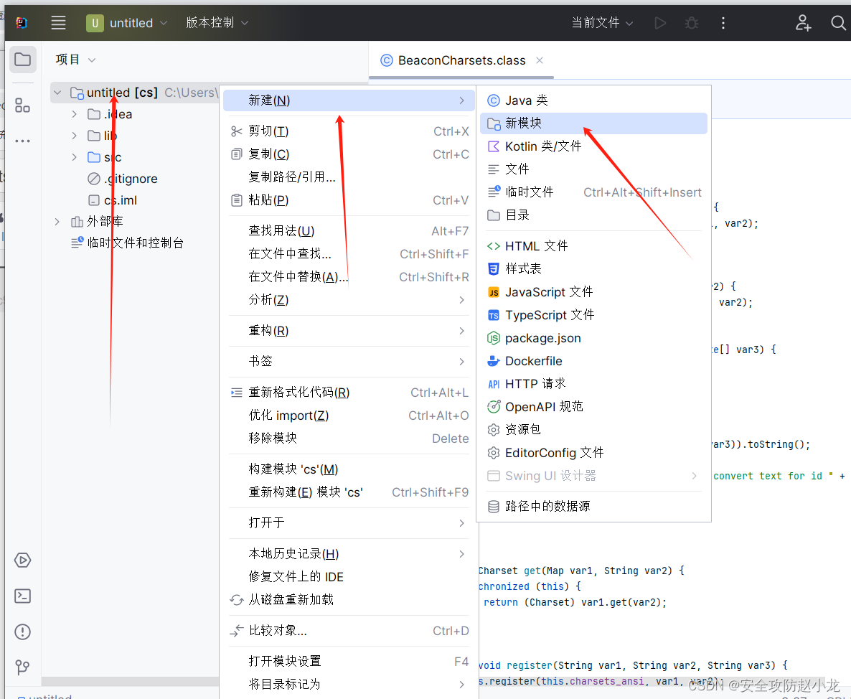
Task: Choose 目录 directory entry
Action: (593, 215)
